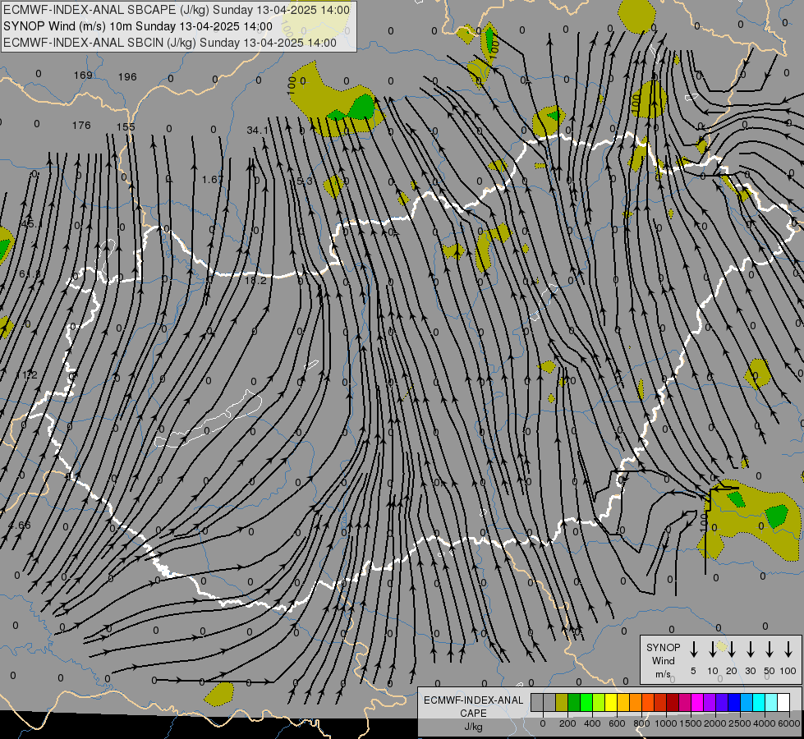Click the 200 tick label on colorbar

(x=567, y=723)
